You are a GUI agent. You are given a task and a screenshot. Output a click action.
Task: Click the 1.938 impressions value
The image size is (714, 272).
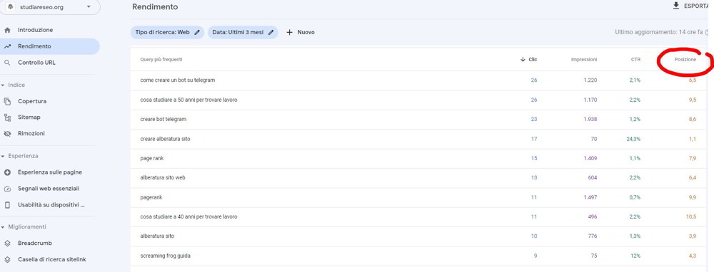click(x=590, y=119)
